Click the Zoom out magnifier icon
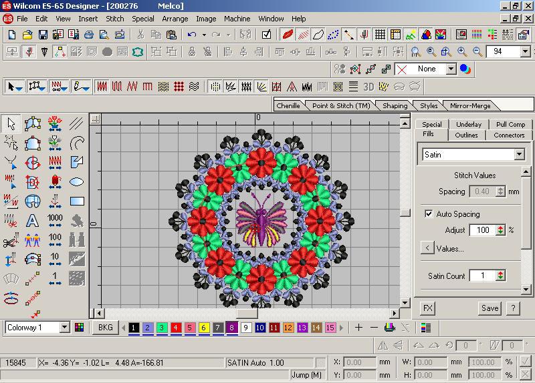Image resolution: width=535 pixels, height=383 pixels. click(x=477, y=52)
